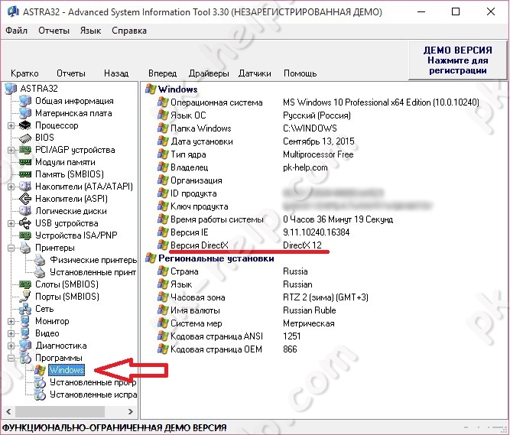The width and height of the screenshot is (510, 435).
Task: Click the Накопители (ATA/ATAPI) disk icon
Action: coord(25,187)
